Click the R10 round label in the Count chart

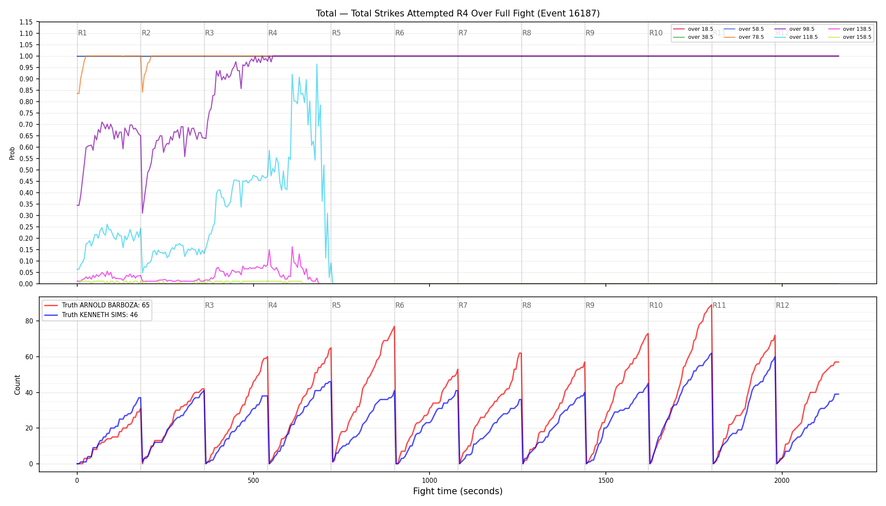click(x=656, y=305)
